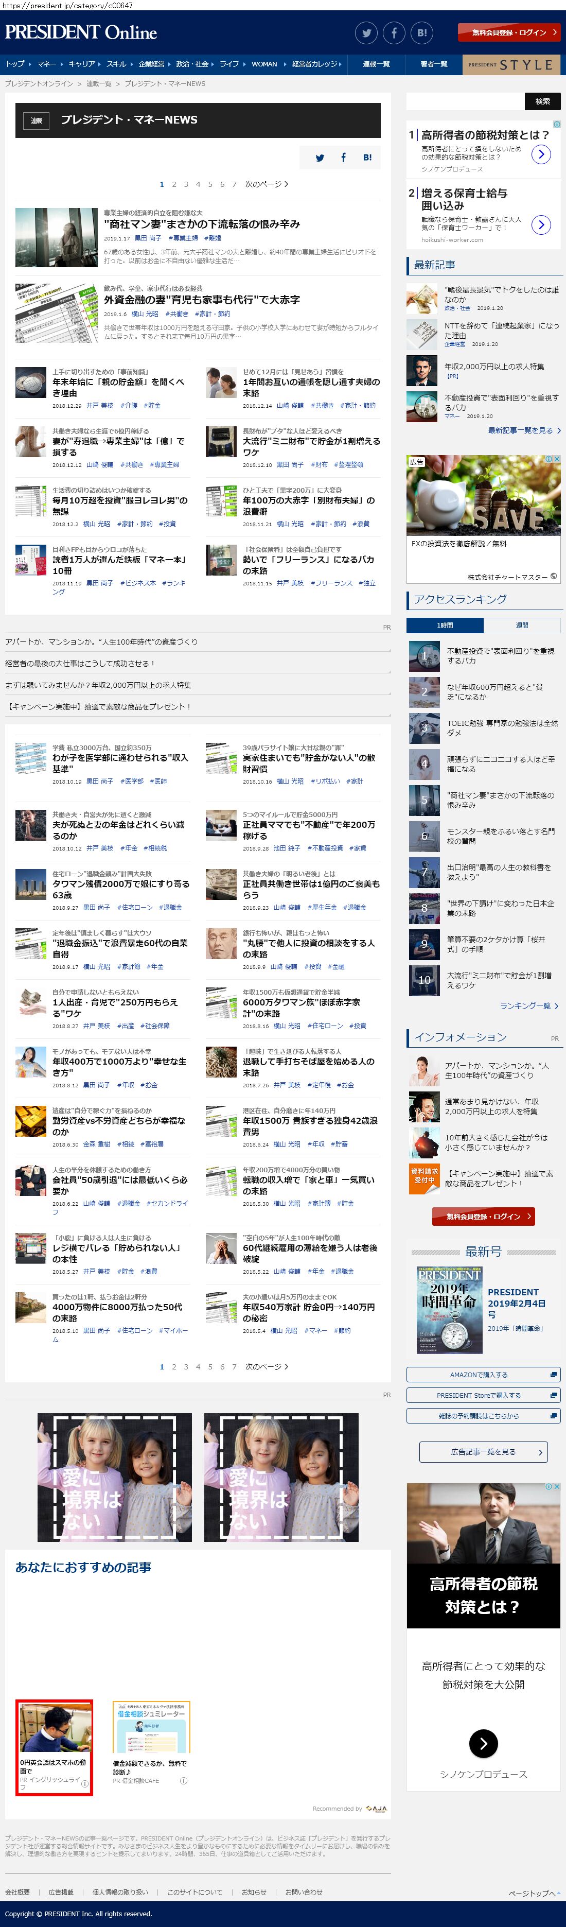Click black circular arrow in bottom sidebar ad
Viewport: 566px width, 1927px height.
click(x=483, y=1744)
